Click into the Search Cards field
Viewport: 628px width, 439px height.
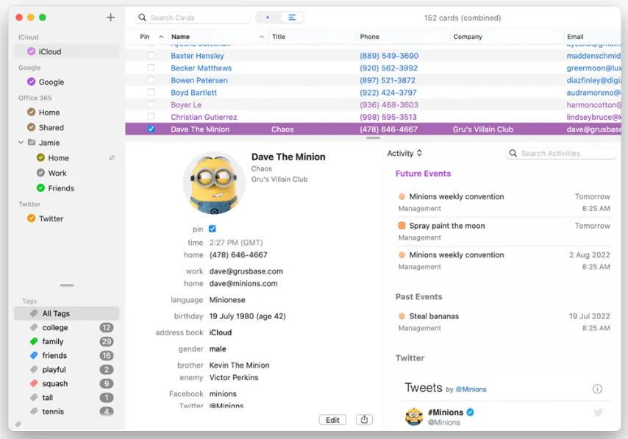tap(193, 18)
